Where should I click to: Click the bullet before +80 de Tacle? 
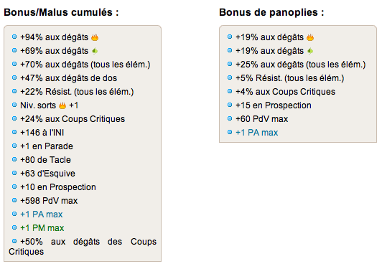(14, 159)
